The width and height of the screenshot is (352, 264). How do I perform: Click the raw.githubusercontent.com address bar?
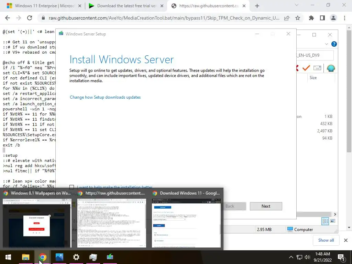point(164,18)
